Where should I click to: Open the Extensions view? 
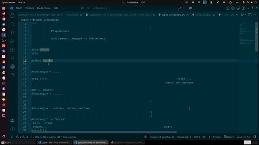pyautogui.click(x=13, y=50)
